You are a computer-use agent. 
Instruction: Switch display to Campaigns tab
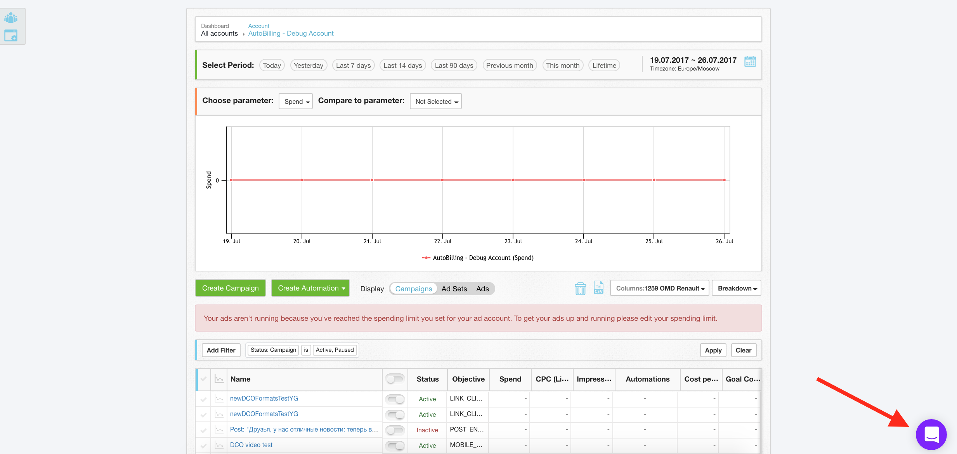(414, 289)
